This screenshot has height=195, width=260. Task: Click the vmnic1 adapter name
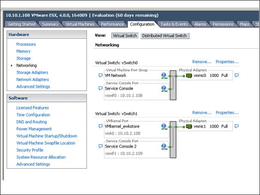tap(199, 126)
